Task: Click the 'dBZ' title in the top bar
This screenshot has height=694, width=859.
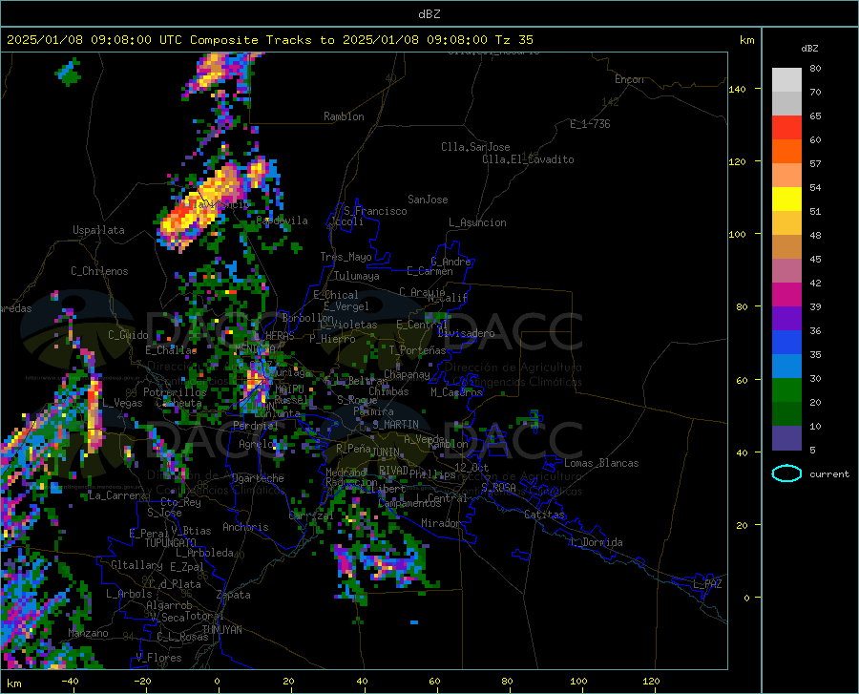Action: pyautogui.click(x=429, y=14)
